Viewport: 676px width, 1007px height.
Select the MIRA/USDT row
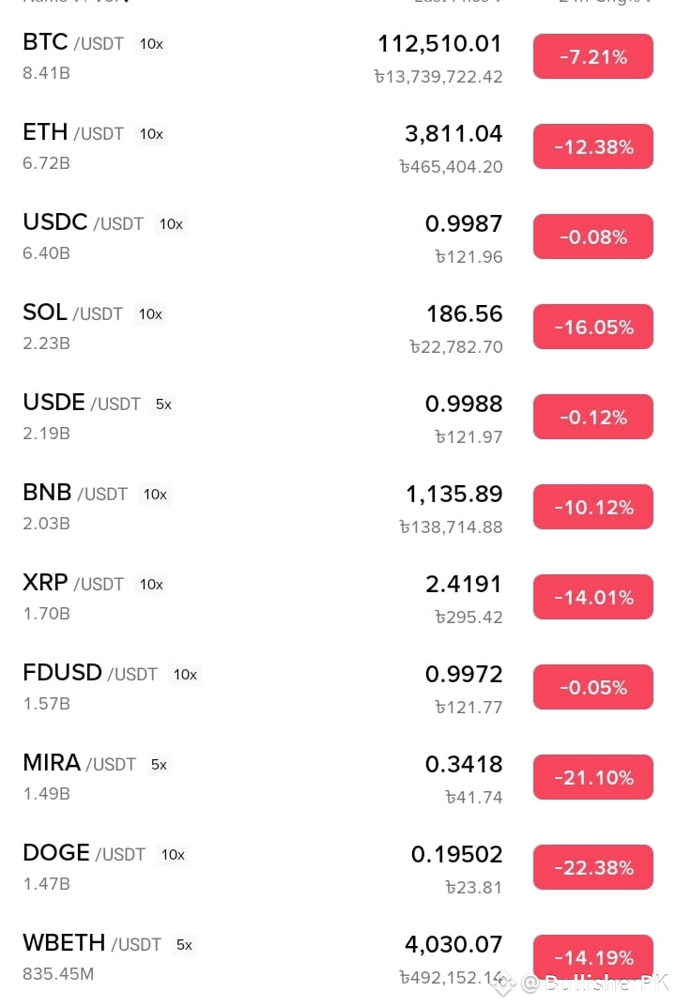click(x=338, y=778)
